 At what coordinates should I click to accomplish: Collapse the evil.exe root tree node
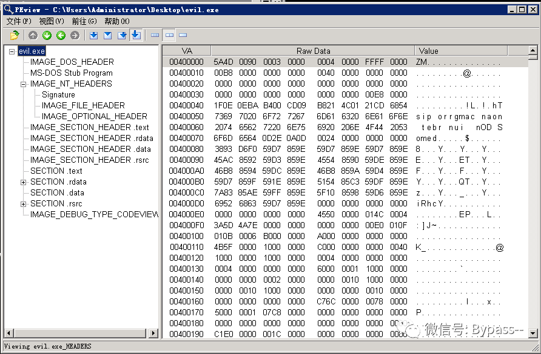[x=12, y=51]
